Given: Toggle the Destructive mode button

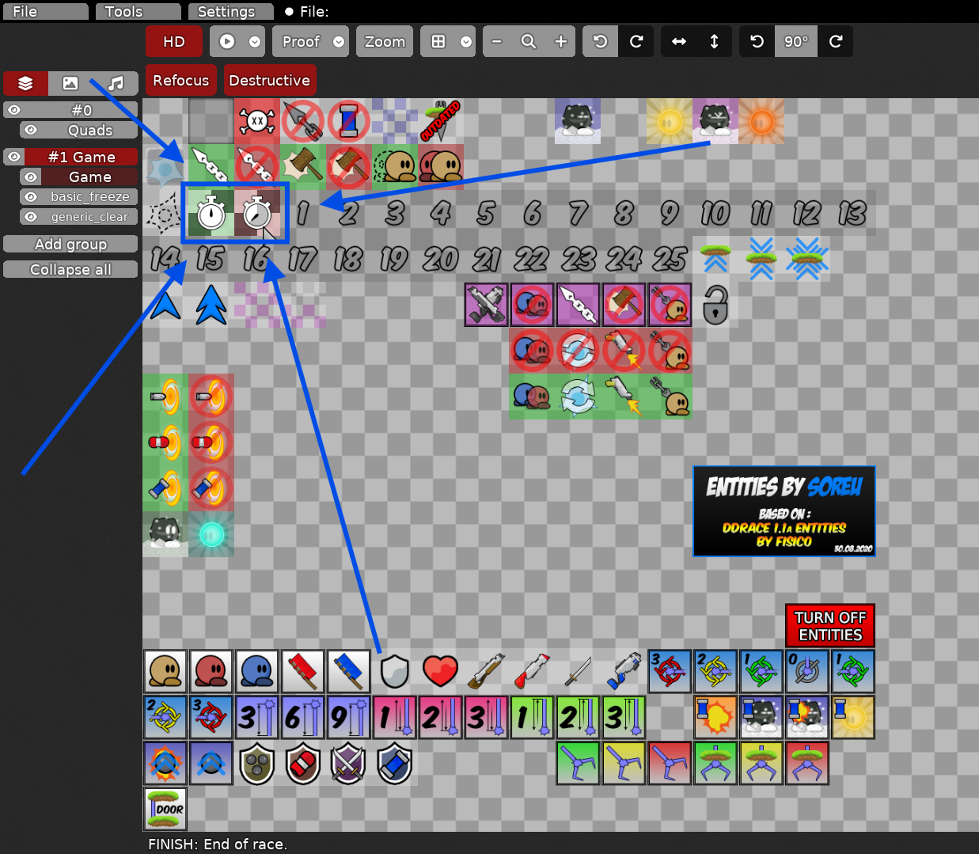Looking at the screenshot, I should point(269,80).
